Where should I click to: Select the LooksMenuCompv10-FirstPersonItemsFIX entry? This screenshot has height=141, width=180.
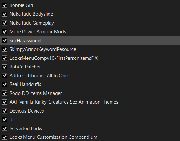point(90,58)
